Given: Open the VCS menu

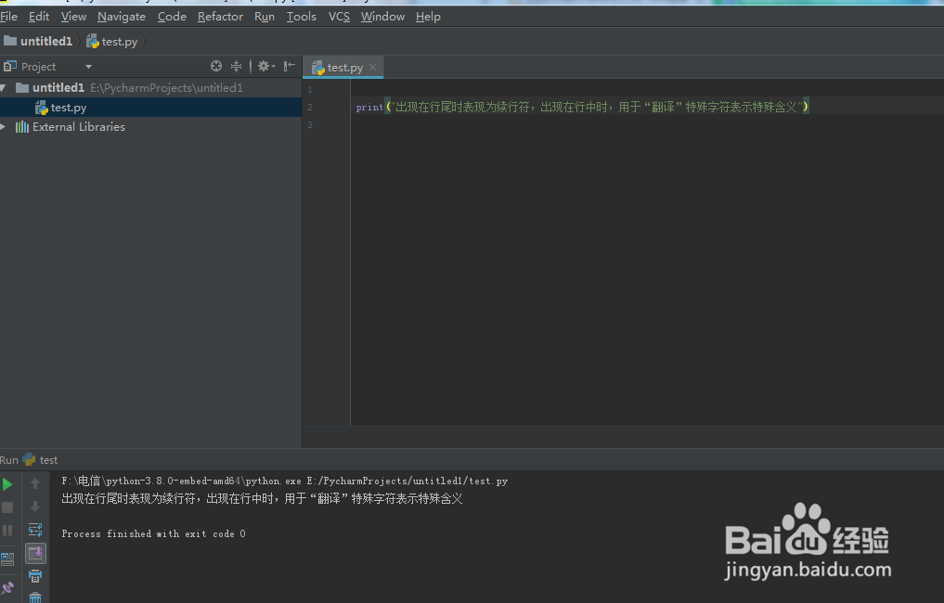Looking at the screenshot, I should tap(339, 16).
